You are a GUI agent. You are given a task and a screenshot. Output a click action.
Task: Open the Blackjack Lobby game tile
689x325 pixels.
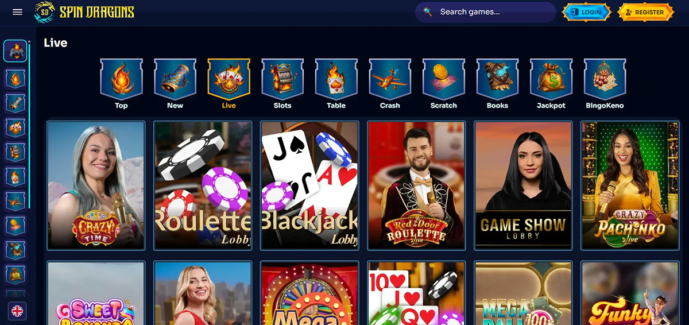(309, 185)
